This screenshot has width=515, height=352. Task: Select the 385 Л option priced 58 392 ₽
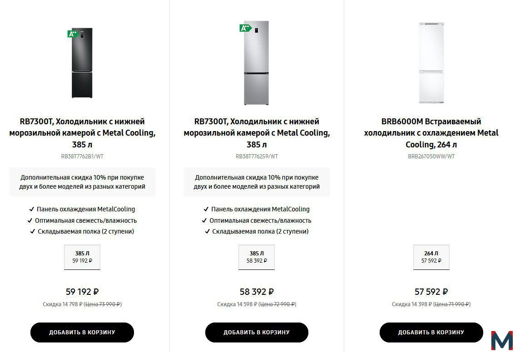[x=257, y=257]
